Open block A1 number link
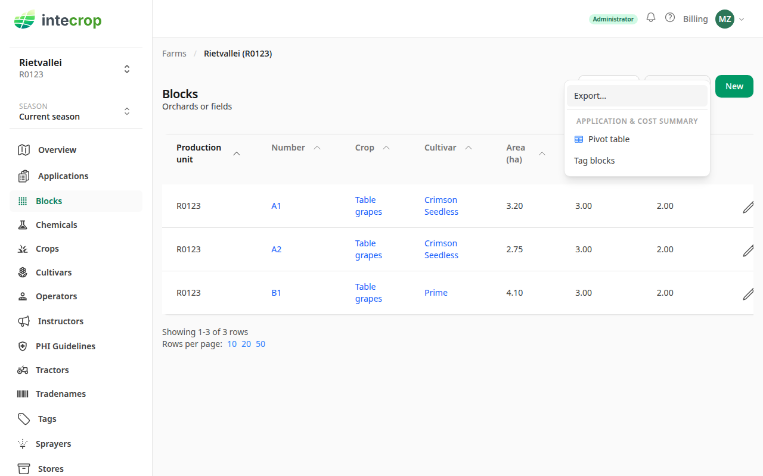The image size is (763, 476). point(276,206)
